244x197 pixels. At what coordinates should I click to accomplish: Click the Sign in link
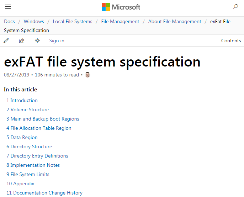pos(57,41)
